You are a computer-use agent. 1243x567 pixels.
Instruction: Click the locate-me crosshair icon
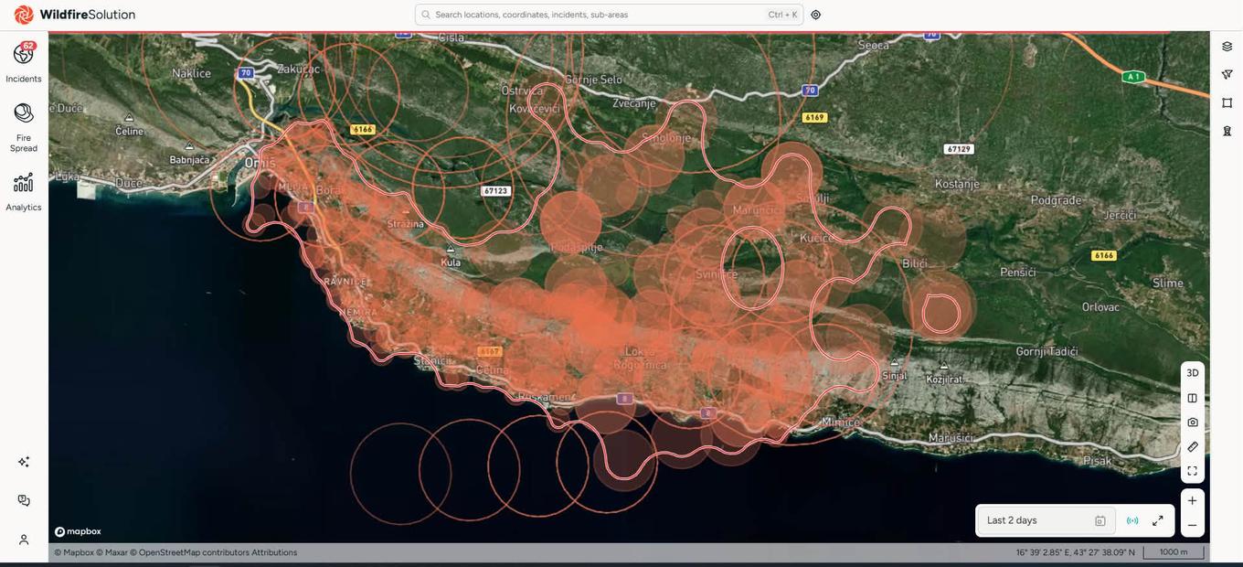(816, 15)
